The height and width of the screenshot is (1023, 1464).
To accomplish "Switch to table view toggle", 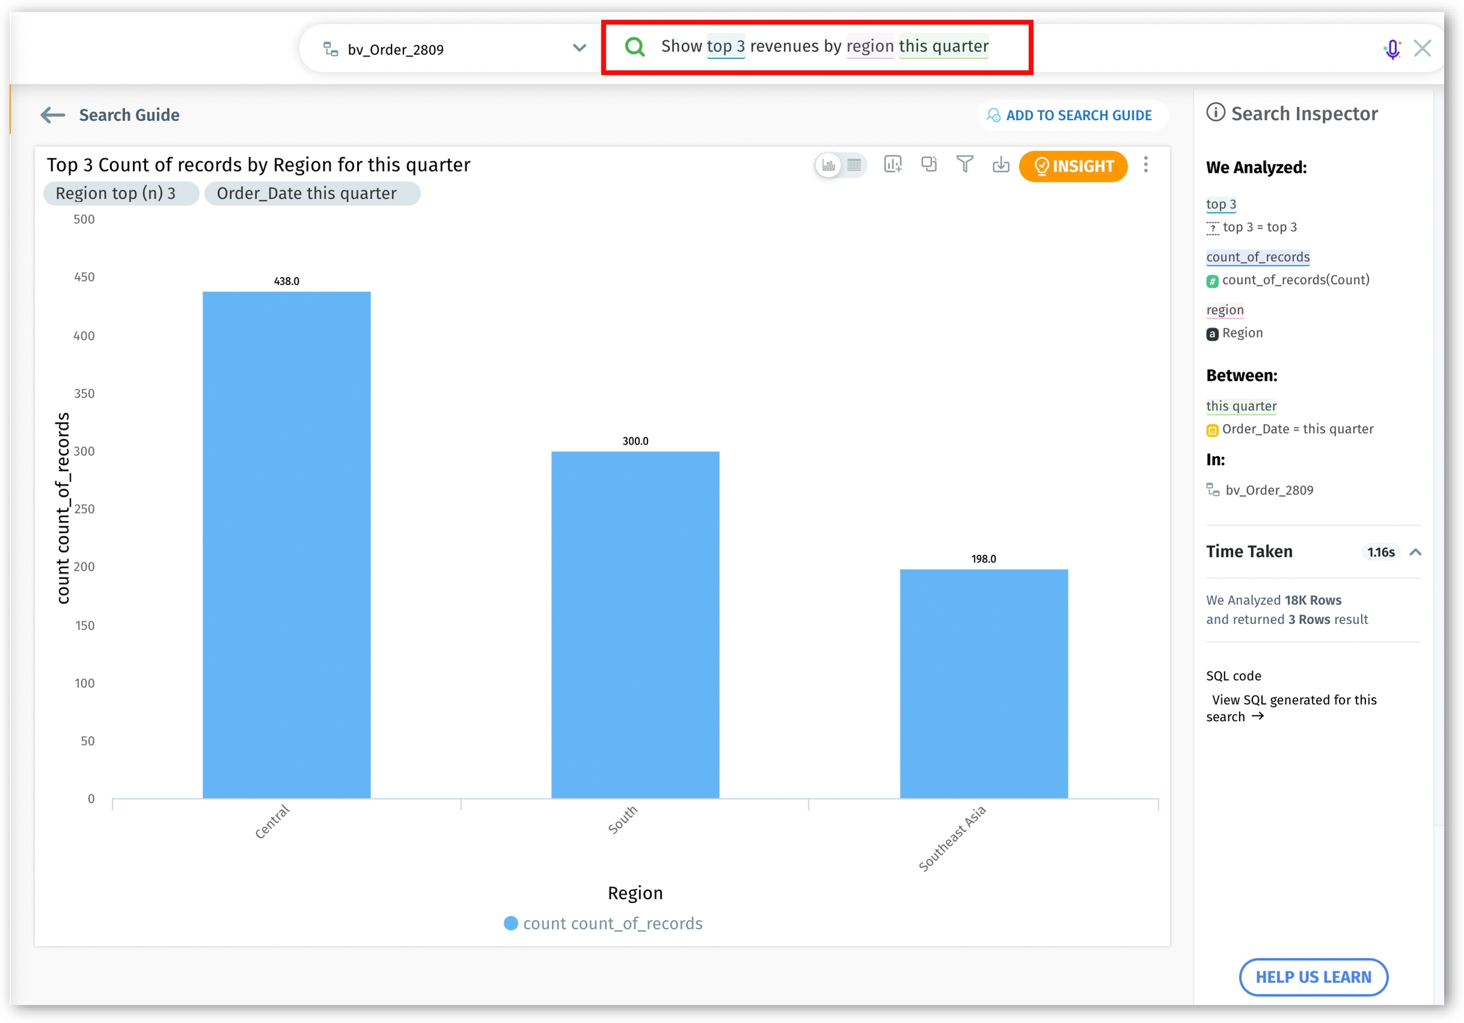I will (854, 165).
